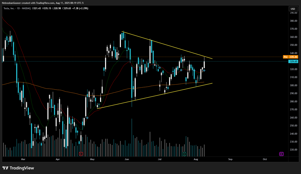Click the Aug label on the time axis
This screenshot has width=301, height=174.
click(196, 159)
